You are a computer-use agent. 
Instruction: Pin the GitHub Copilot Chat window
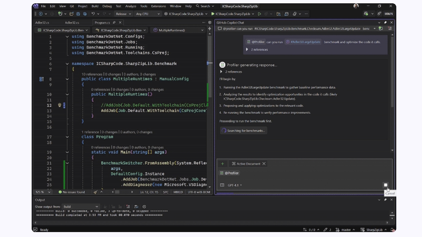tap(385, 22)
